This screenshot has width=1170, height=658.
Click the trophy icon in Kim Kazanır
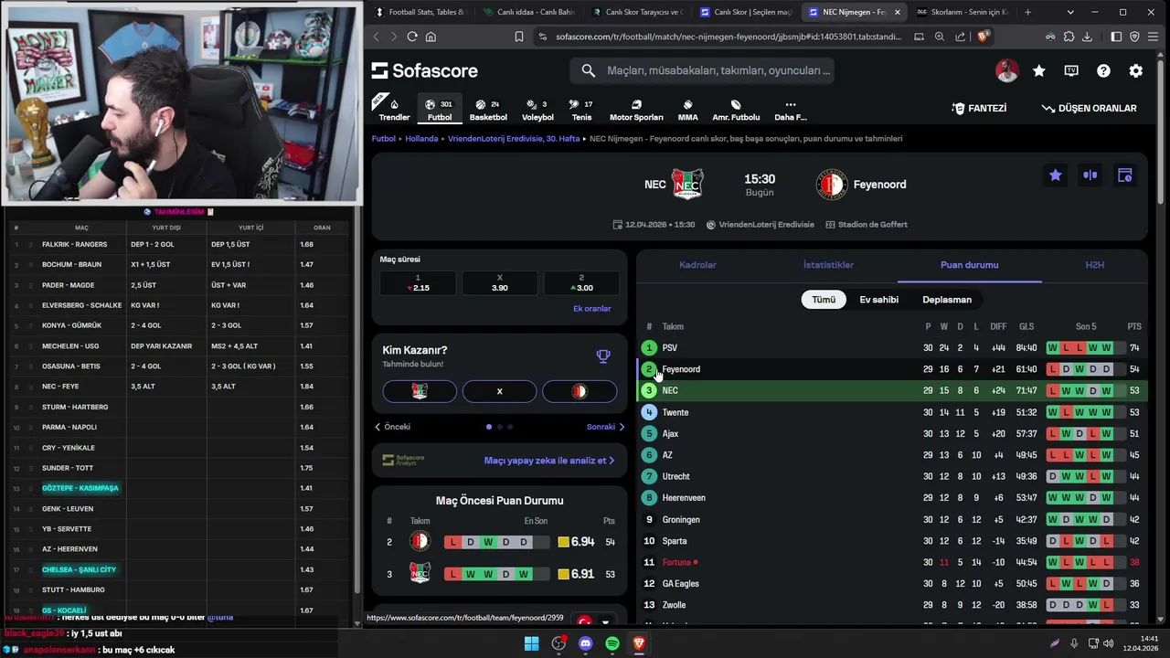(x=603, y=356)
